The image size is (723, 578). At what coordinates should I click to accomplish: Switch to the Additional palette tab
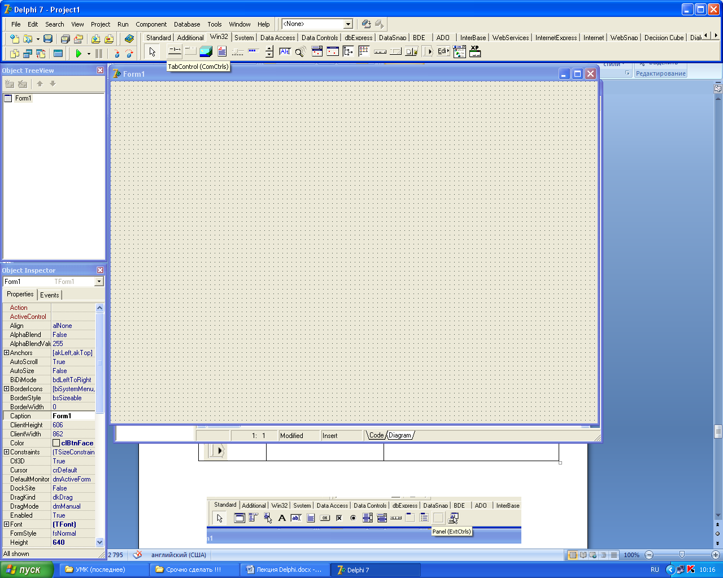pyautogui.click(x=190, y=38)
